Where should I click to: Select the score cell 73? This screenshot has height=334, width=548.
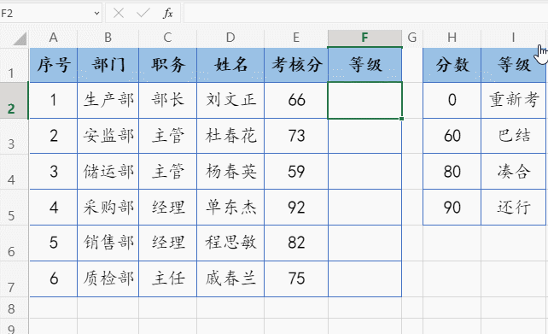[296, 136]
